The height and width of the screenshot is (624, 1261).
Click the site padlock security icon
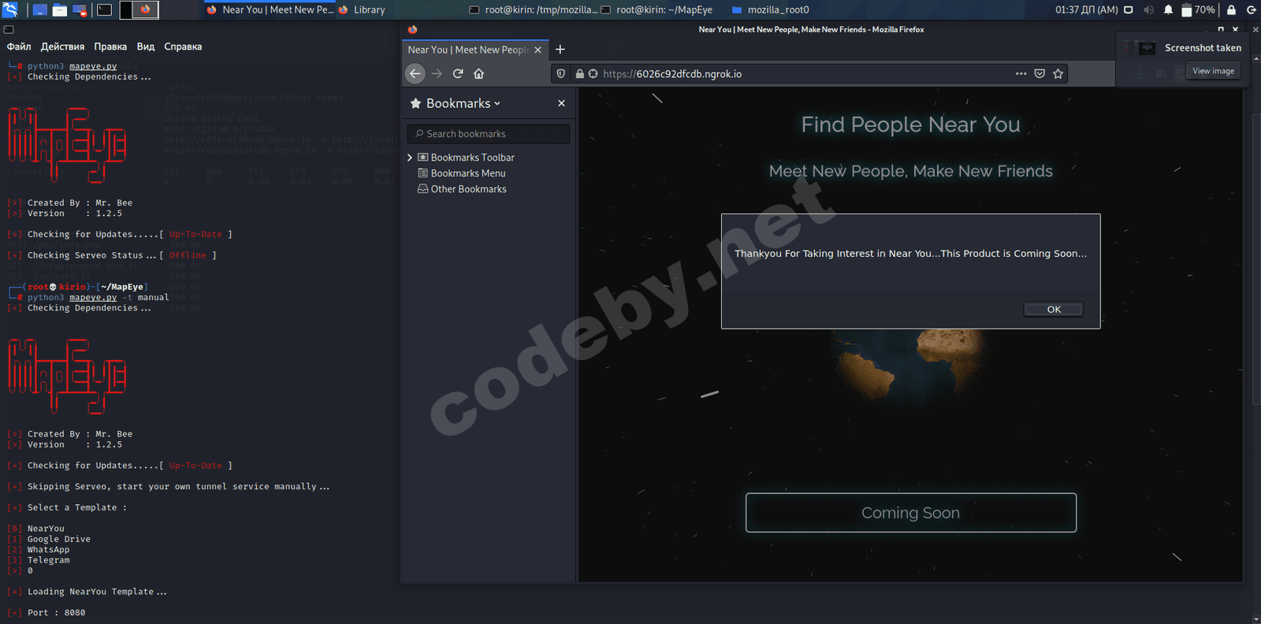580,73
